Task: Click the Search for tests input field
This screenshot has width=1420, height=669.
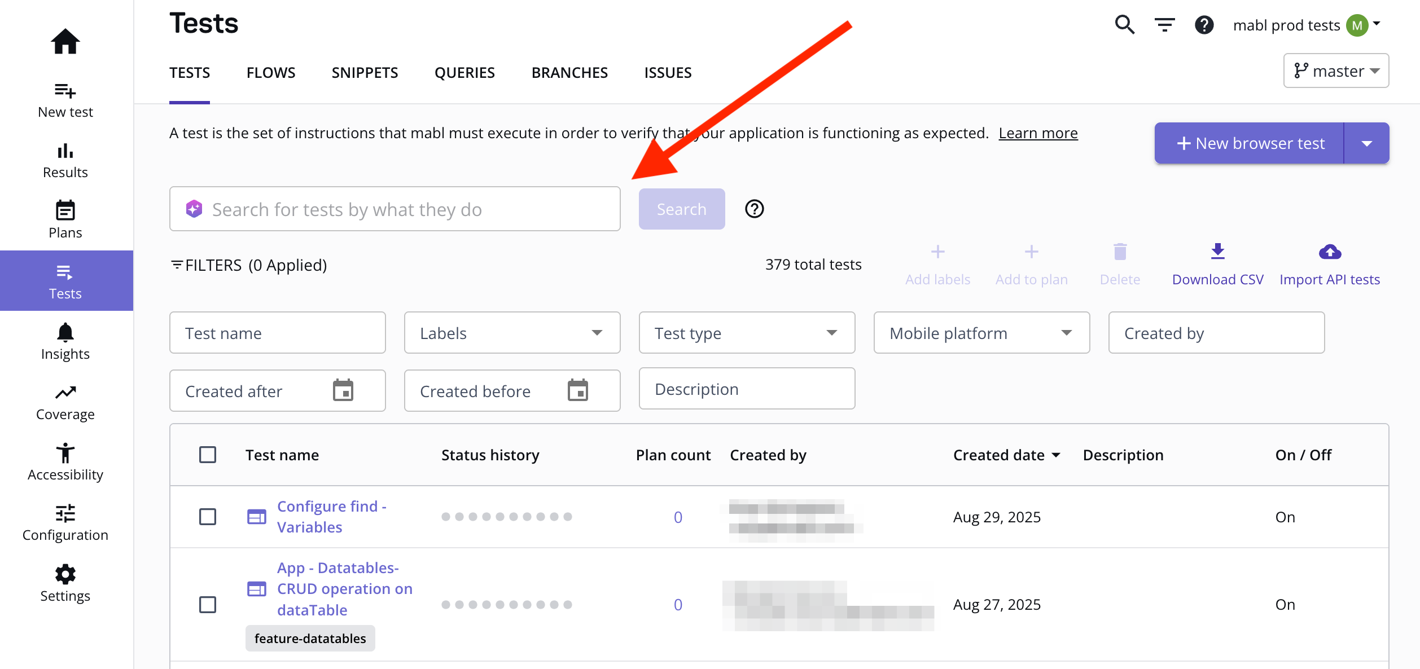Action: [395, 209]
